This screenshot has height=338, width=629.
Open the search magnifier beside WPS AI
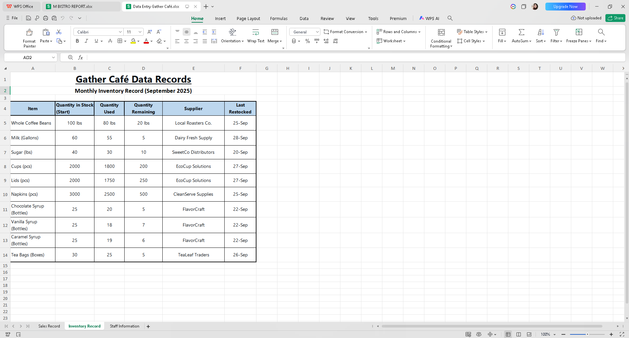450,18
